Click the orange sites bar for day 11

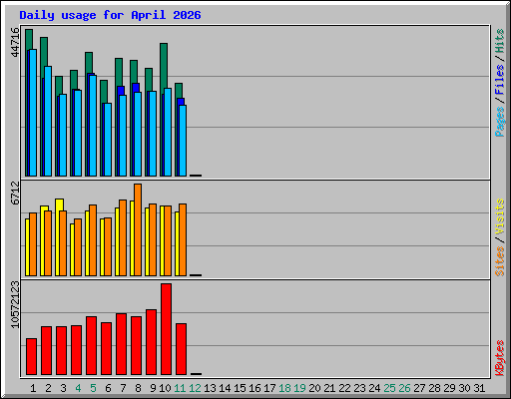(x=183, y=239)
